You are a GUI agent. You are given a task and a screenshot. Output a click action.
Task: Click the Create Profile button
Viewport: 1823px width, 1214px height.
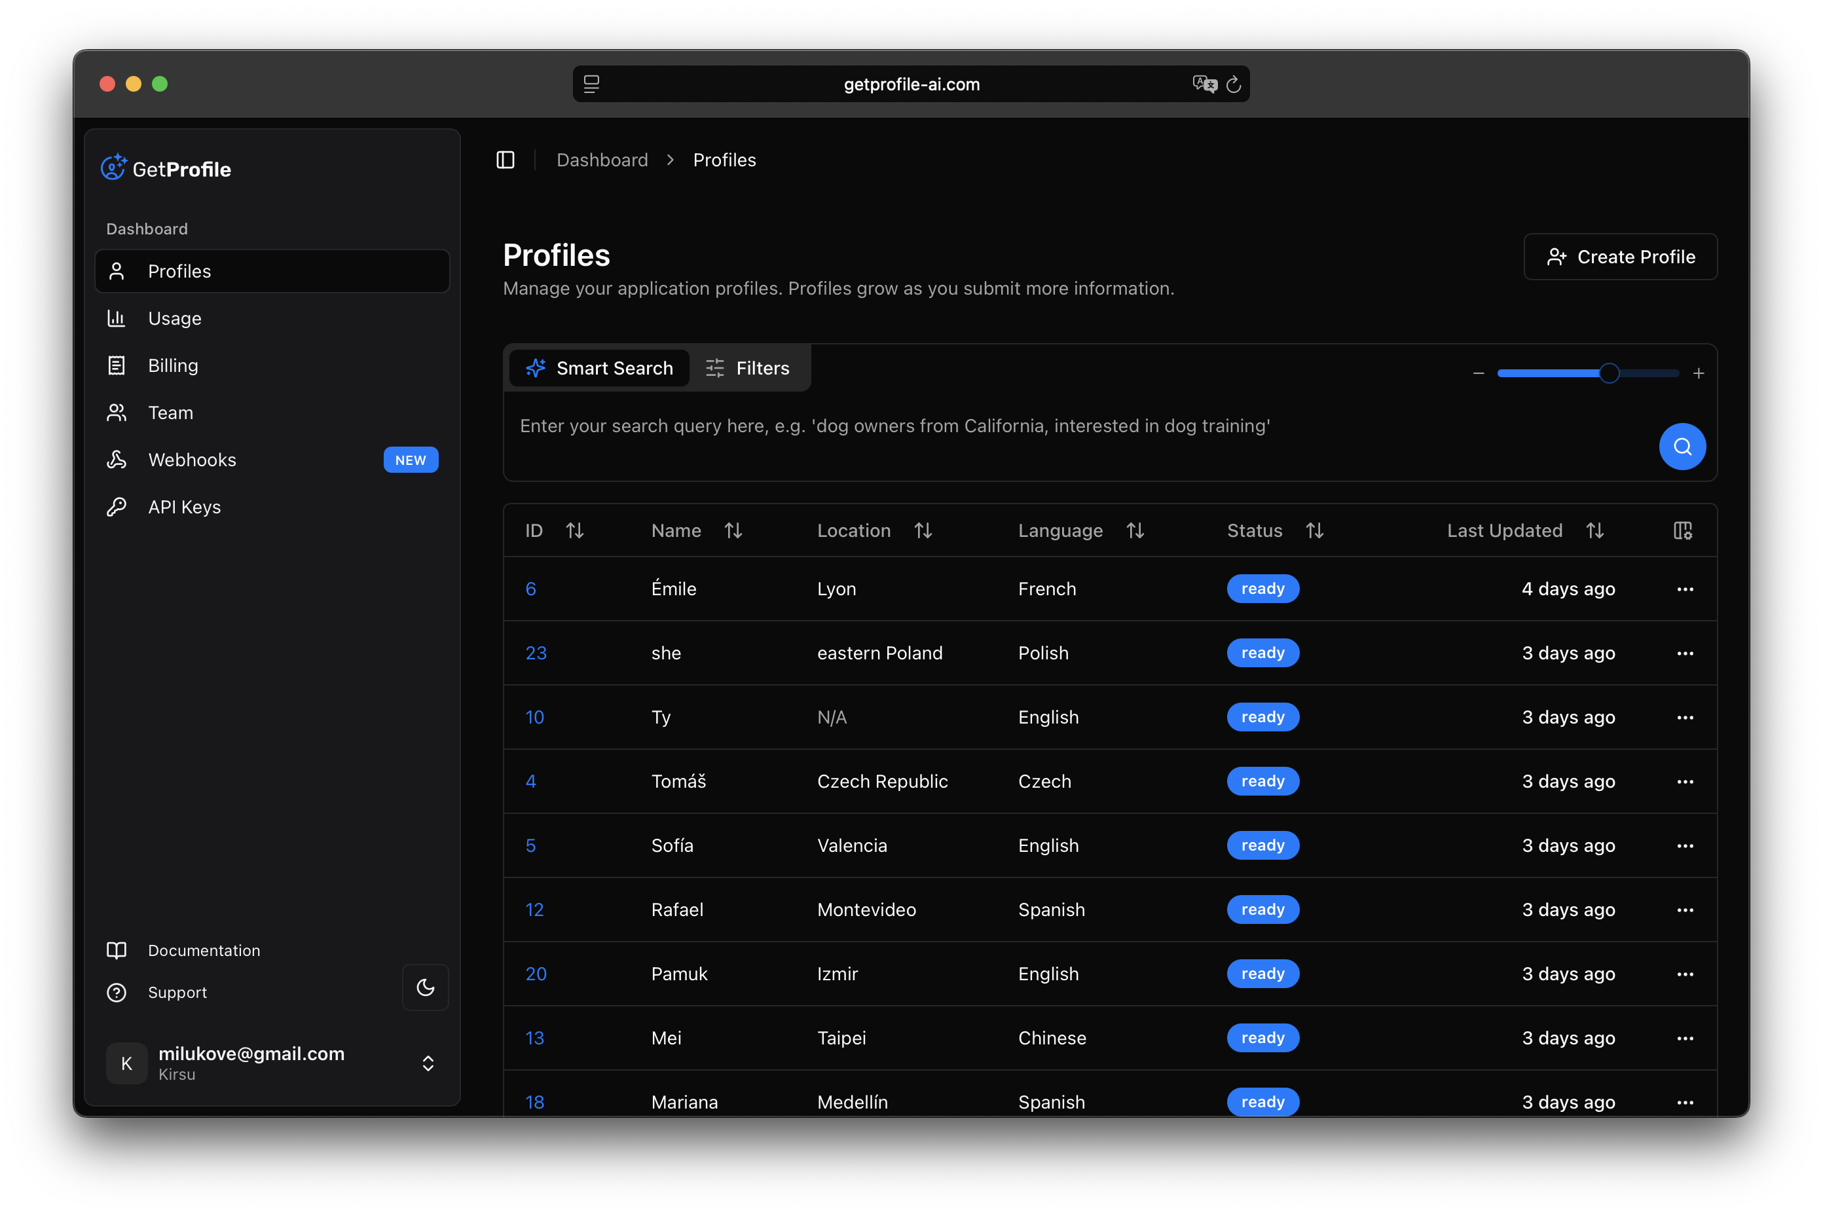click(x=1619, y=257)
